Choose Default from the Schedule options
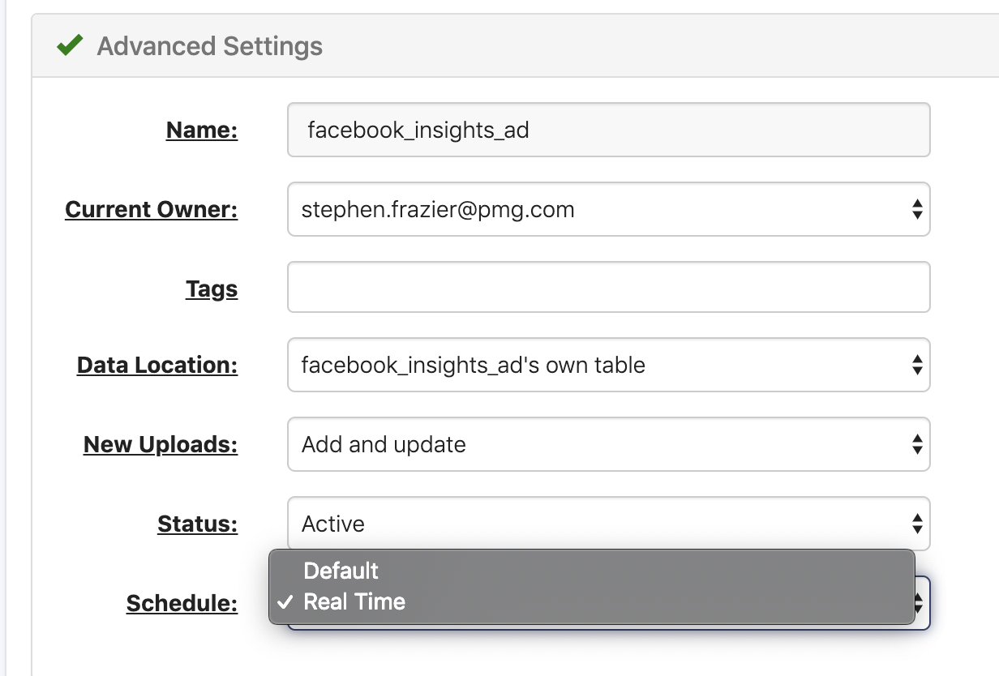999x676 pixels. (341, 571)
